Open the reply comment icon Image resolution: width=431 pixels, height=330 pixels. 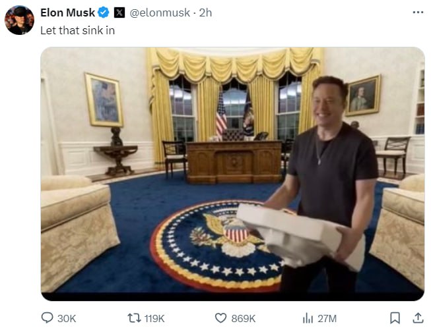click(48, 318)
